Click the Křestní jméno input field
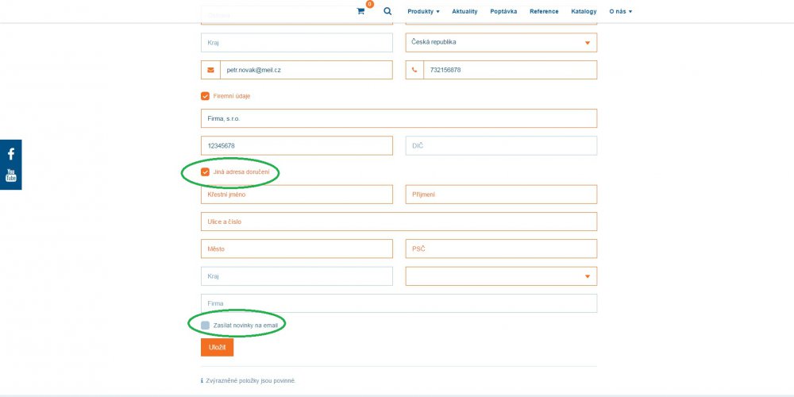 [297, 195]
